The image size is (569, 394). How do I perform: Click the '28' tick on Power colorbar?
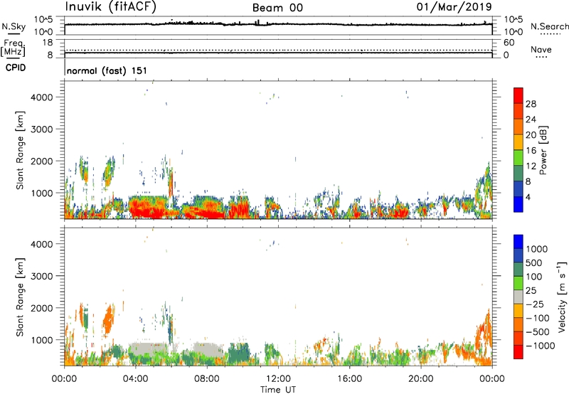(x=531, y=104)
